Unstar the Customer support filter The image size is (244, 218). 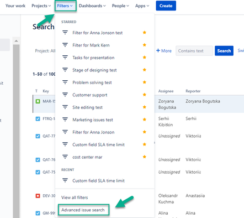(x=145, y=95)
